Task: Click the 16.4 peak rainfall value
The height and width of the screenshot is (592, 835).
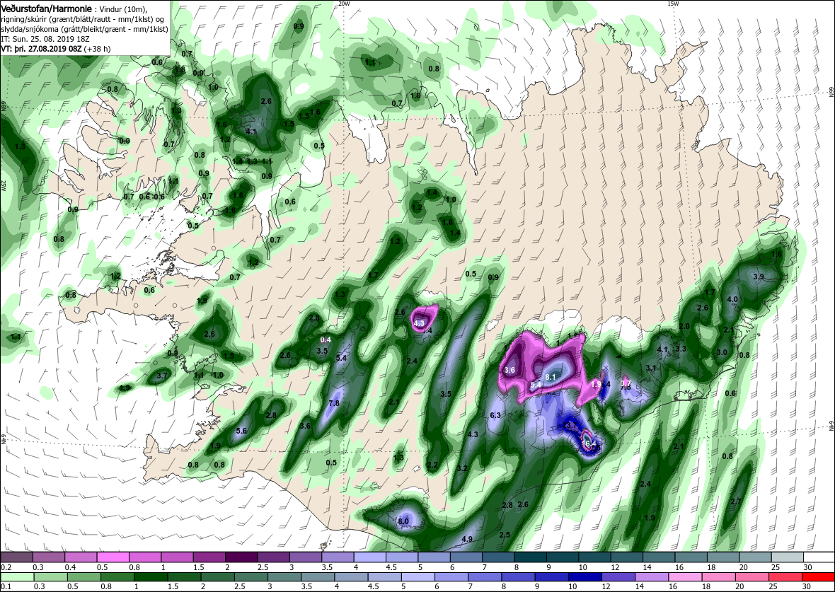Action: (588, 443)
